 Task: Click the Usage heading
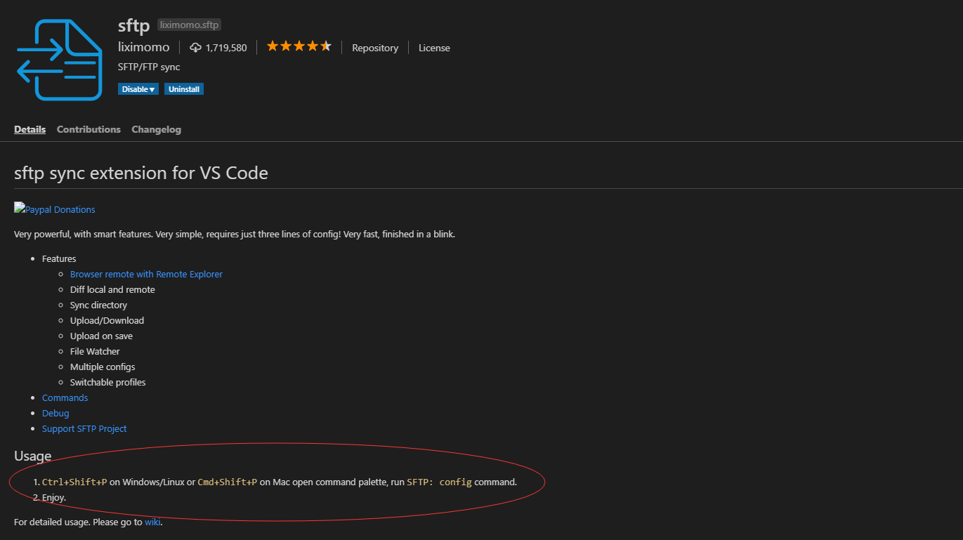32,456
